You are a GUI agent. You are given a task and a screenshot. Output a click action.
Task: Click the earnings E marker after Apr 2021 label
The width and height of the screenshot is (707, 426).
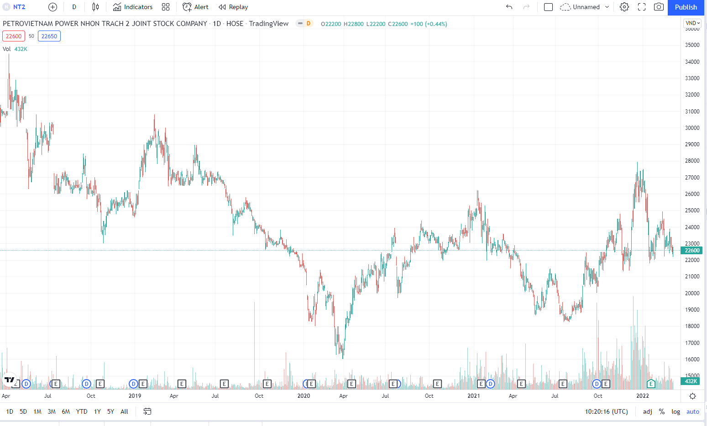(521, 384)
